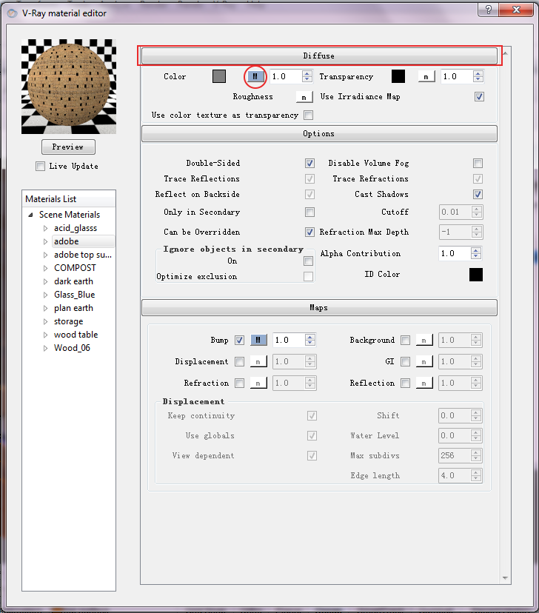Enable Disable Volume Fog checkbox
539x613 pixels.
pyautogui.click(x=478, y=163)
